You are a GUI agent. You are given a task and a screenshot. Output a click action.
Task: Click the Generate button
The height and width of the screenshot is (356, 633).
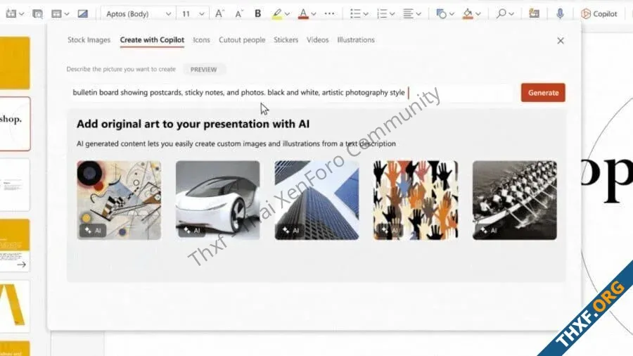click(543, 92)
